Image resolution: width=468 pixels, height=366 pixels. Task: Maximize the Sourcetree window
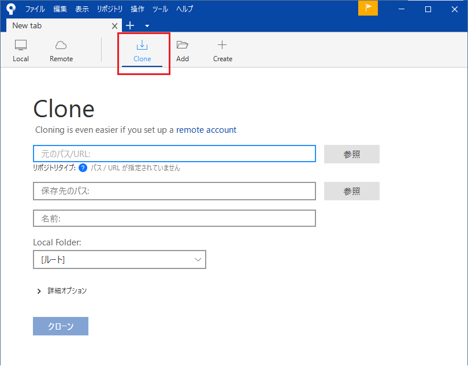pos(428,9)
